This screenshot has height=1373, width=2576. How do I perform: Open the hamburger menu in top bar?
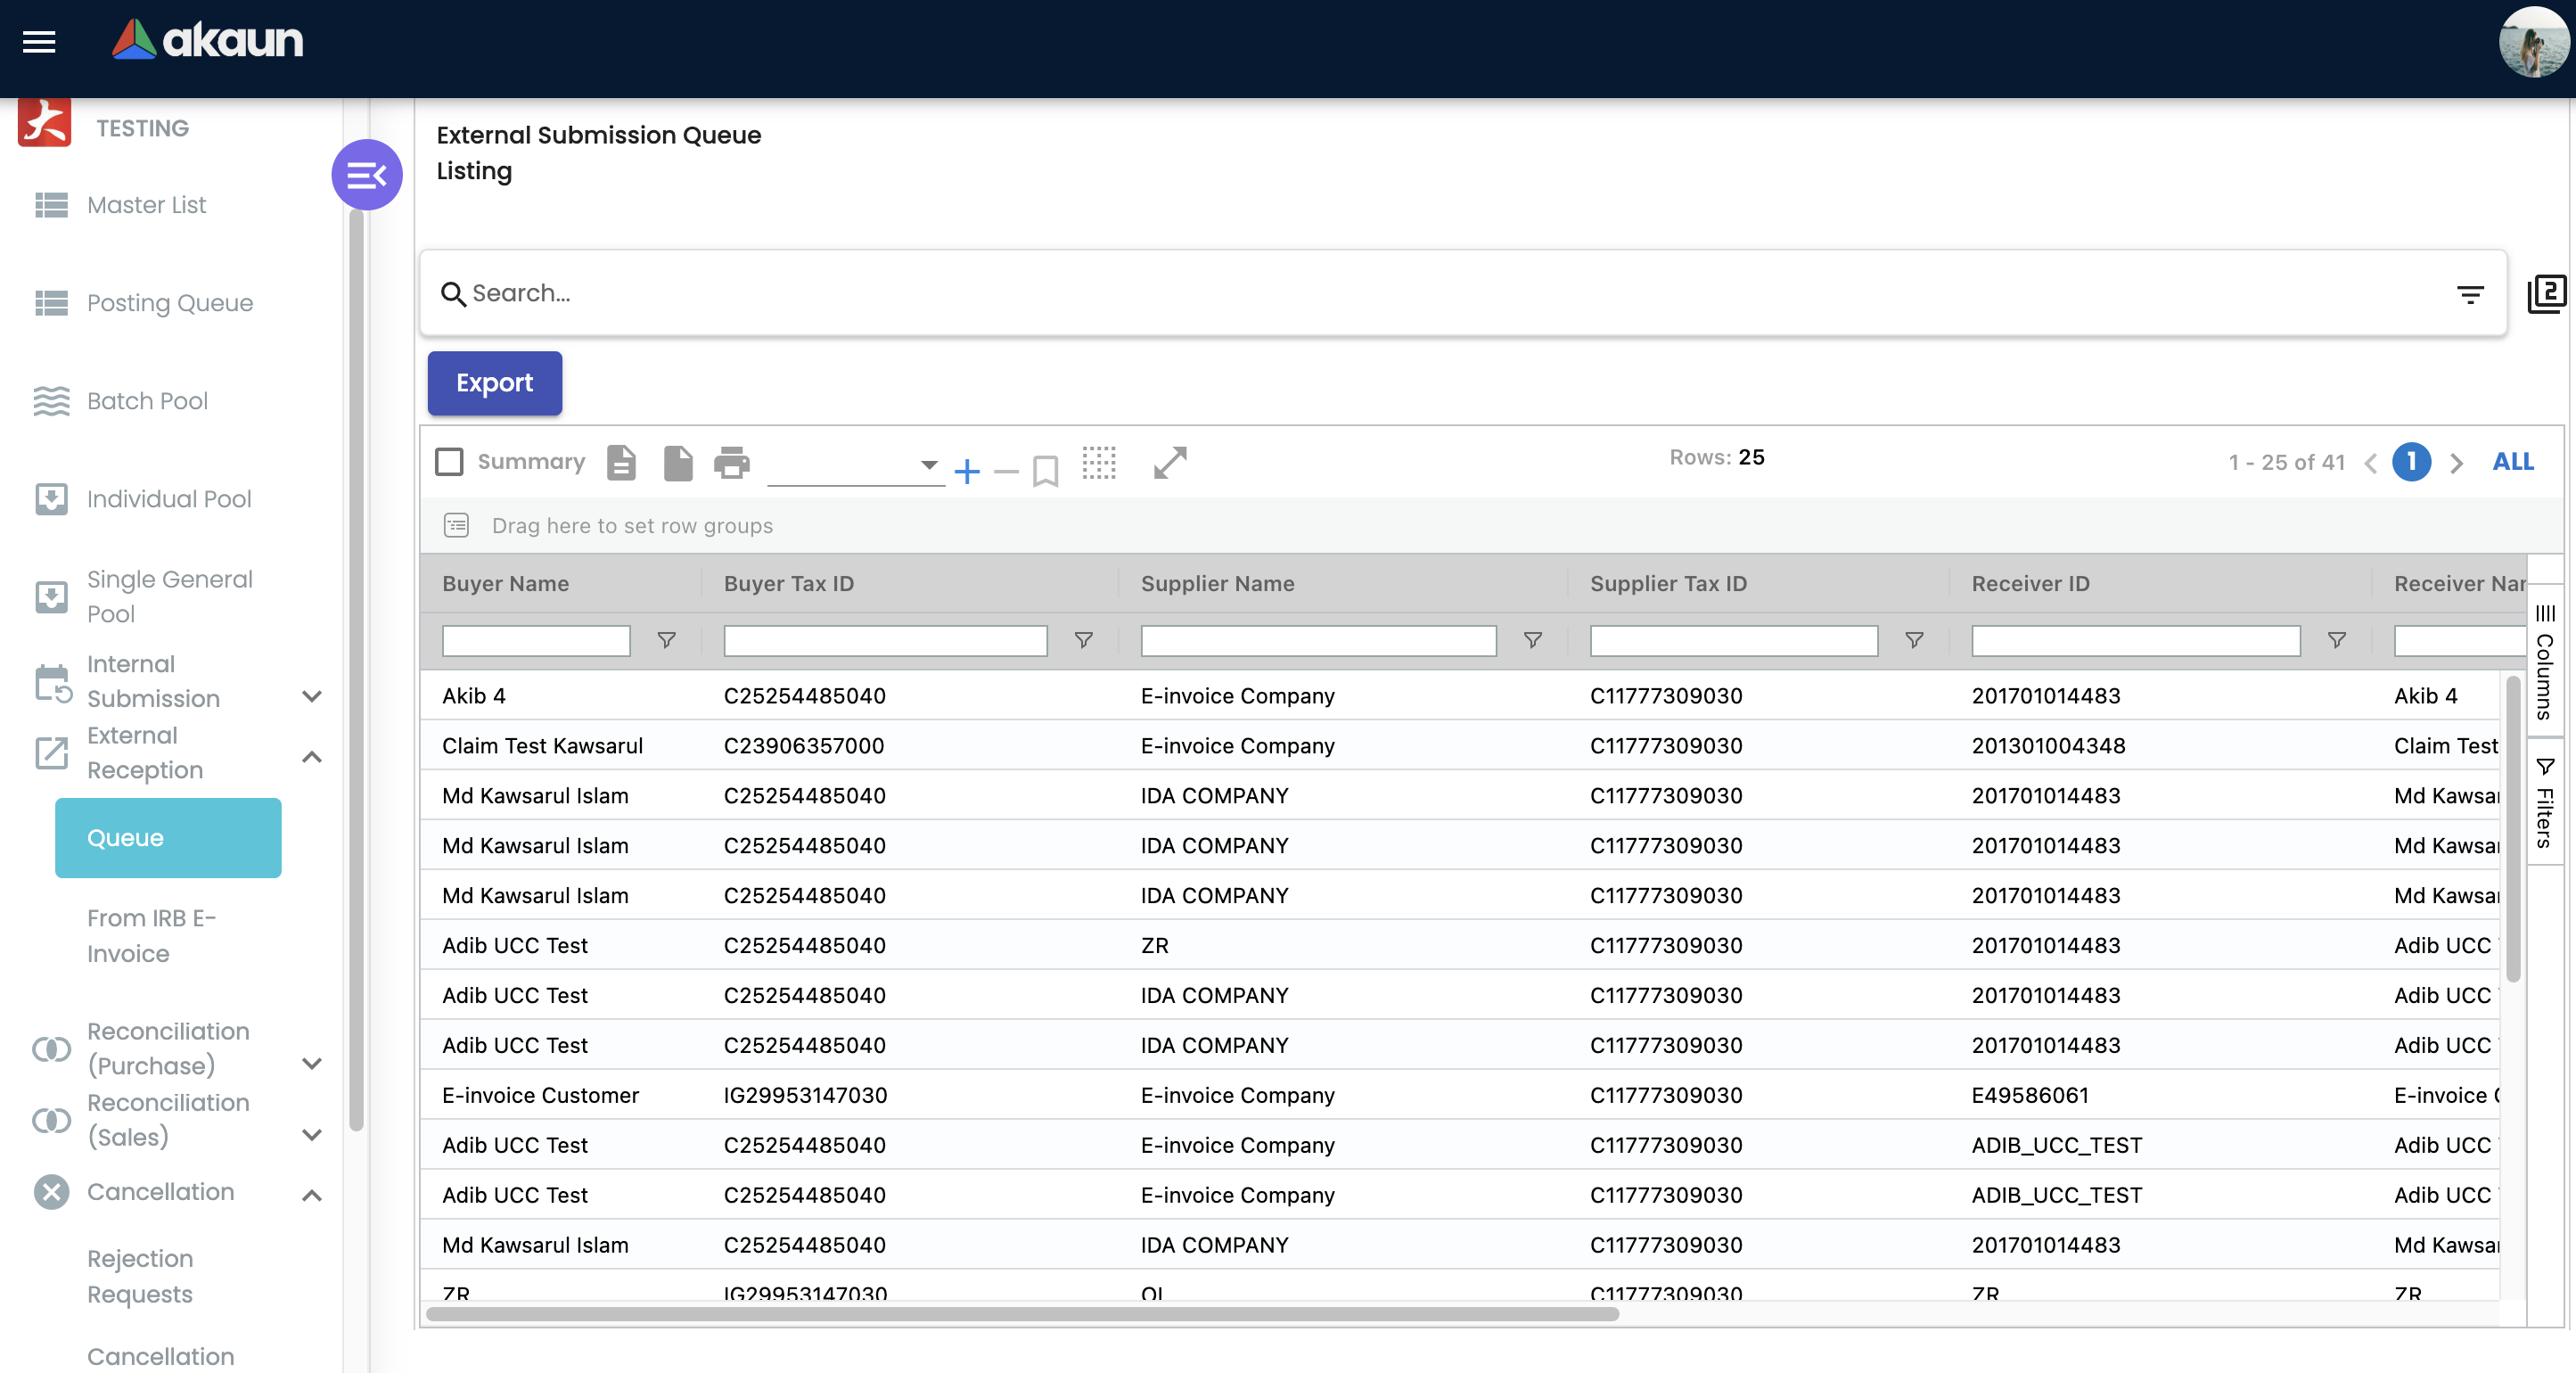coord(39,42)
